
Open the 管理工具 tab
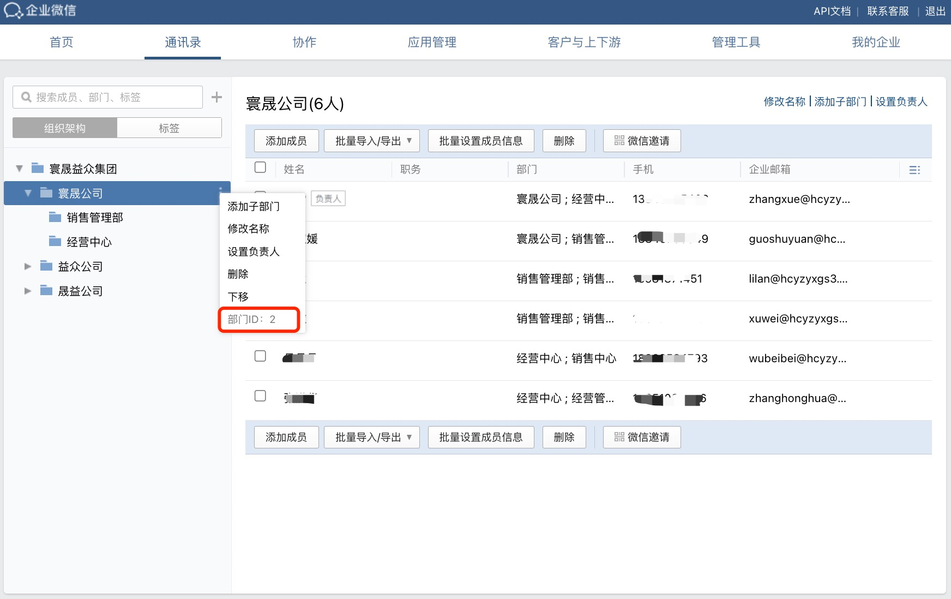pyautogui.click(x=736, y=42)
